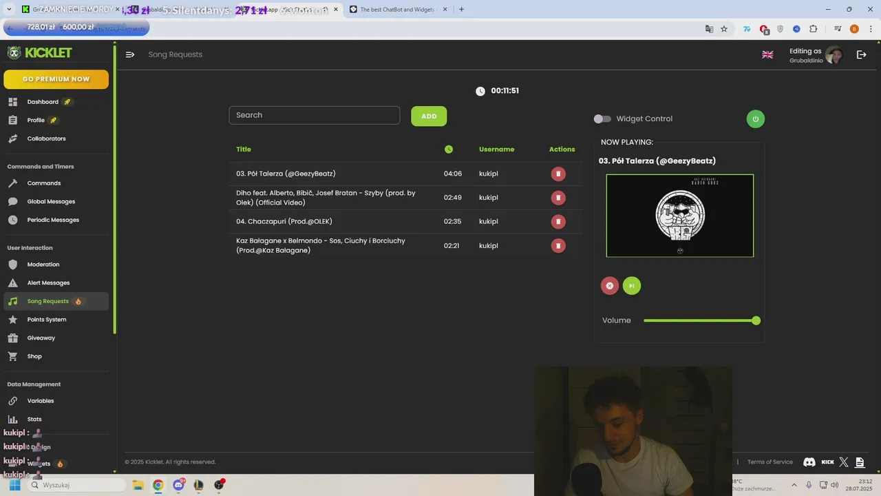Open Discord from taskbar
881x496 pixels.
coord(179,485)
